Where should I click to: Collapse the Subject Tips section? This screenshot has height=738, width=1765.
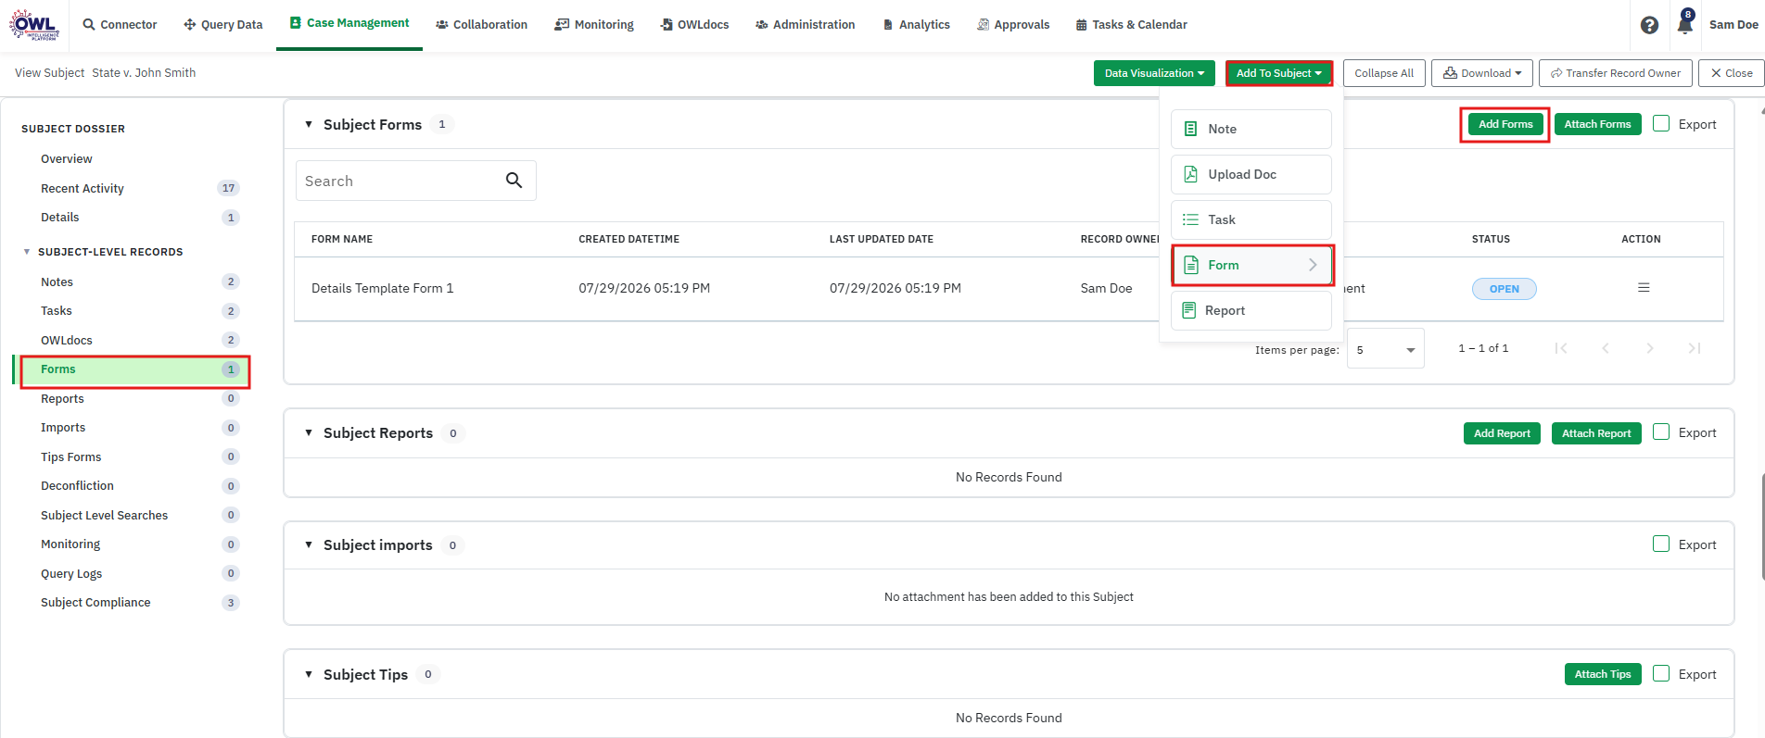click(x=309, y=674)
